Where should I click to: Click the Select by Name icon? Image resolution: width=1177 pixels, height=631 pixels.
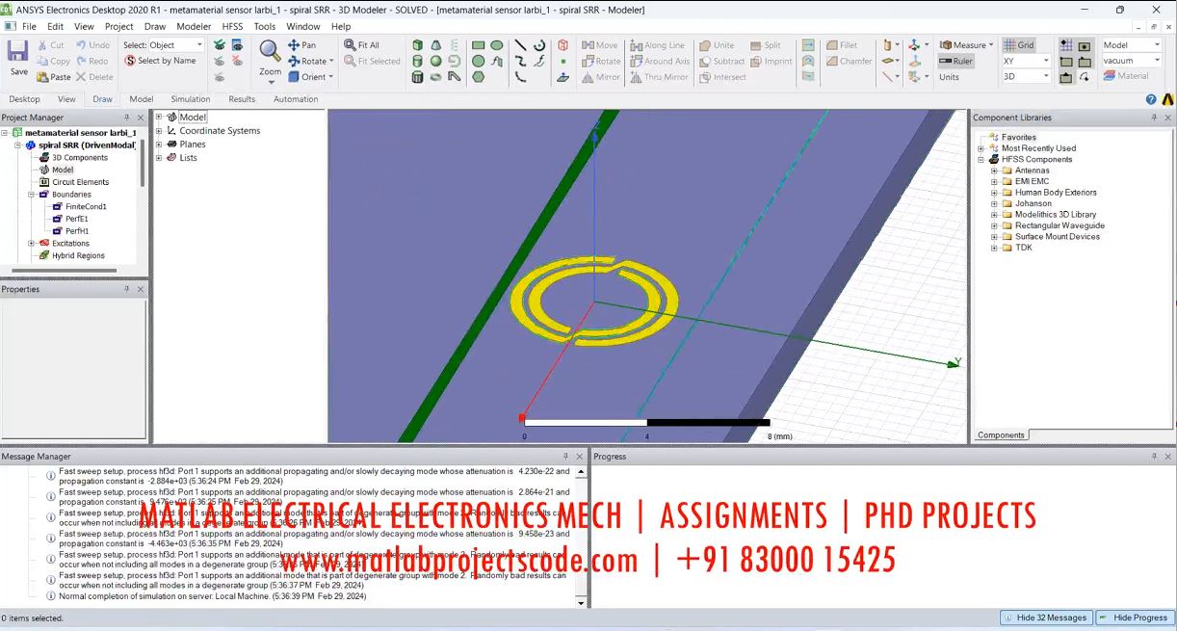(160, 61)
